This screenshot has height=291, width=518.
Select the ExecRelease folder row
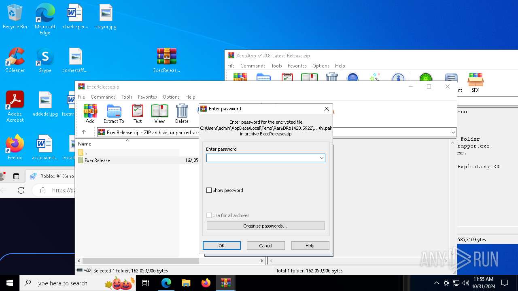click(138, 160)
